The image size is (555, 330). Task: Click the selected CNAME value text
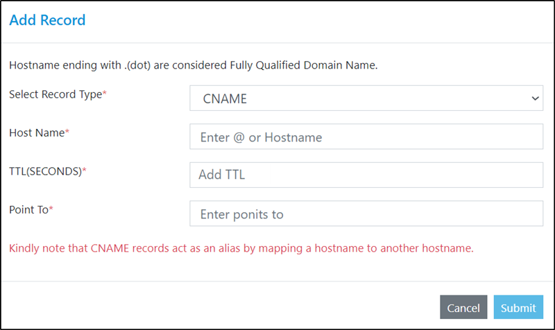tap(225, 99)
